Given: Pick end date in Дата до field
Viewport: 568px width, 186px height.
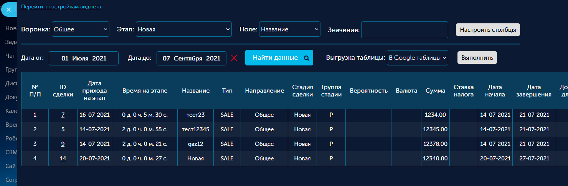Looking at the screenshot, I should point(191,59).
